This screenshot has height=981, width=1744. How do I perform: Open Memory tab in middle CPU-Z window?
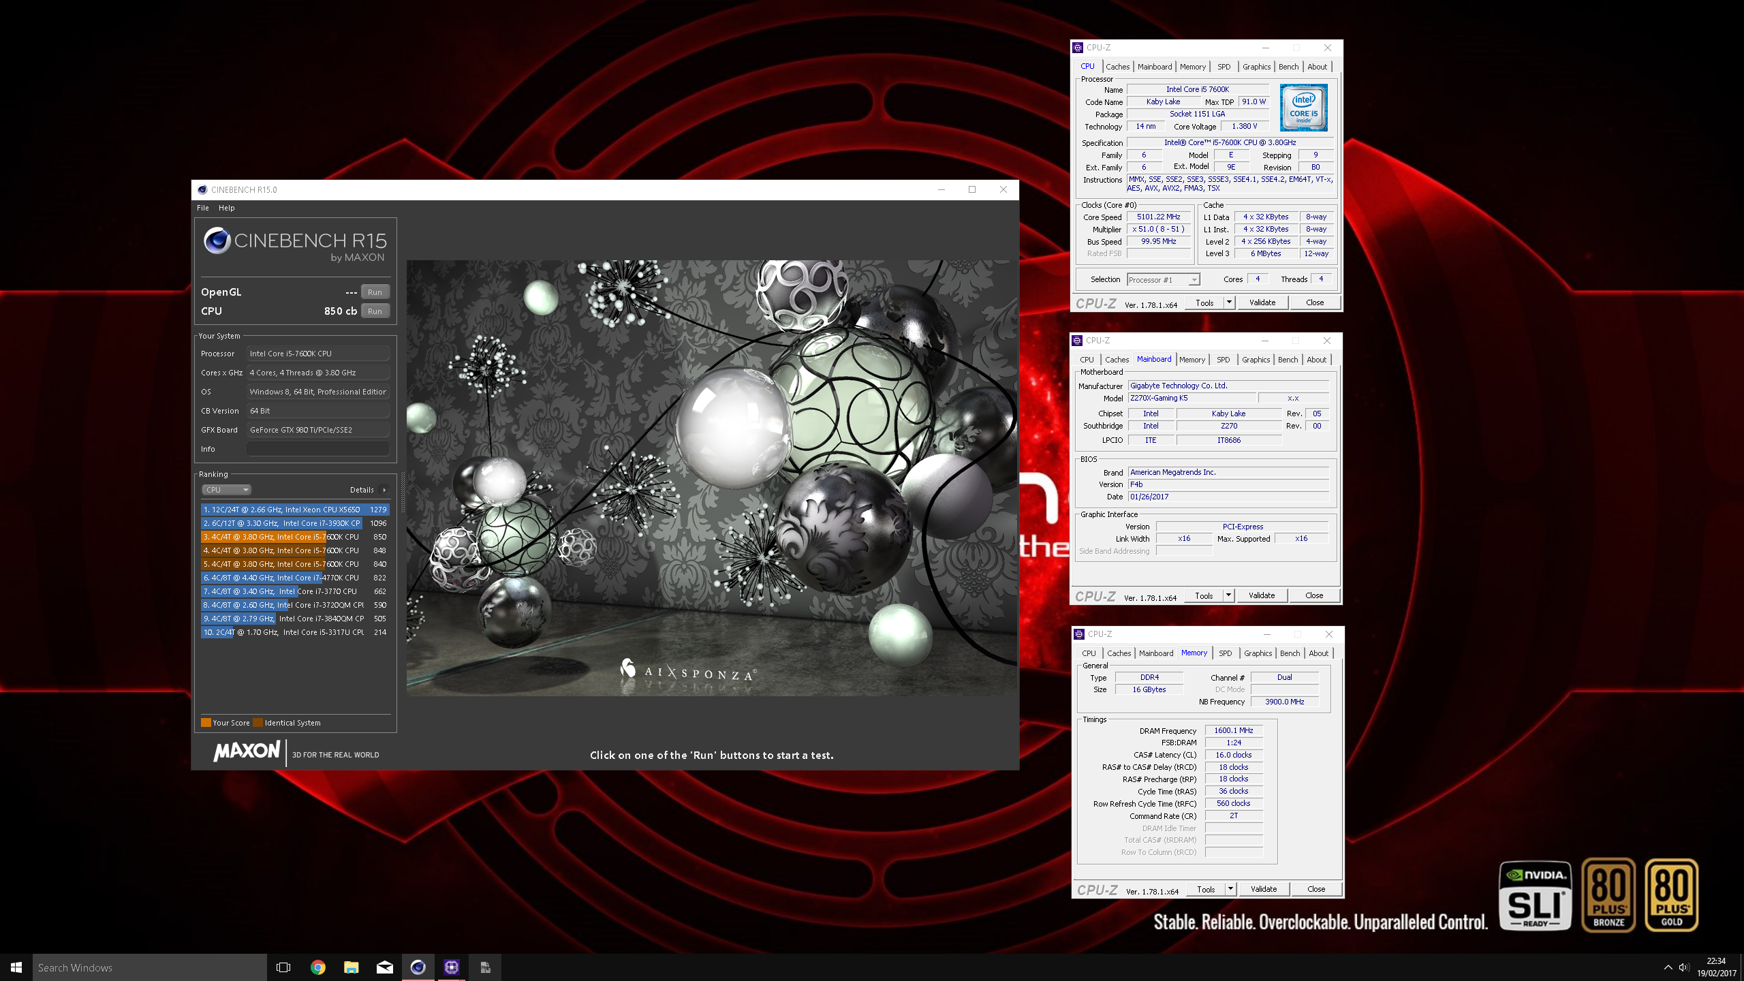[x=1192, y=360]
